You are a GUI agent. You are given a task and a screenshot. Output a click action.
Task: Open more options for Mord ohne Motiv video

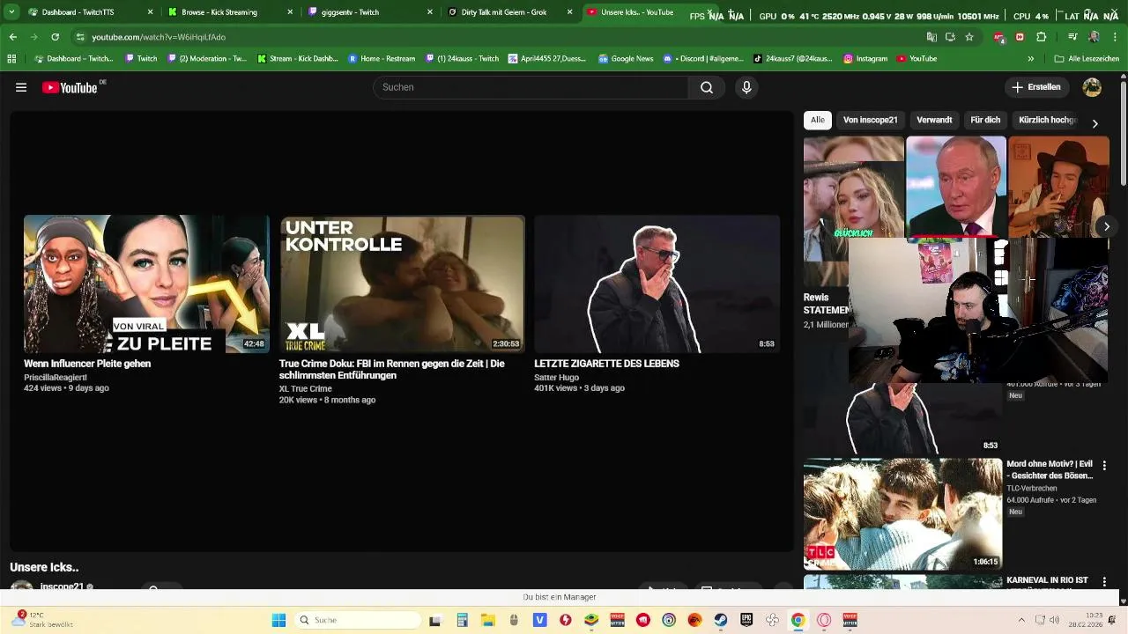[1104, 465]
